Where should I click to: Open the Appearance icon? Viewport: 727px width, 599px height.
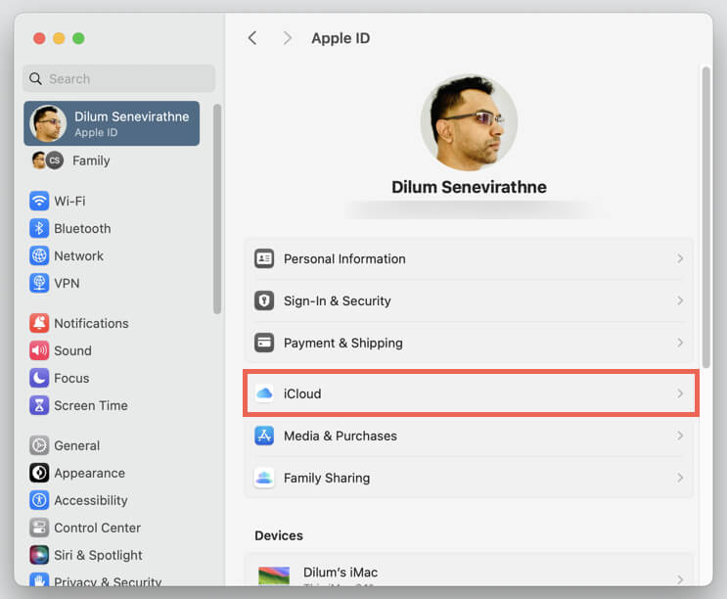pyautogui.click(x=39, y=473)
